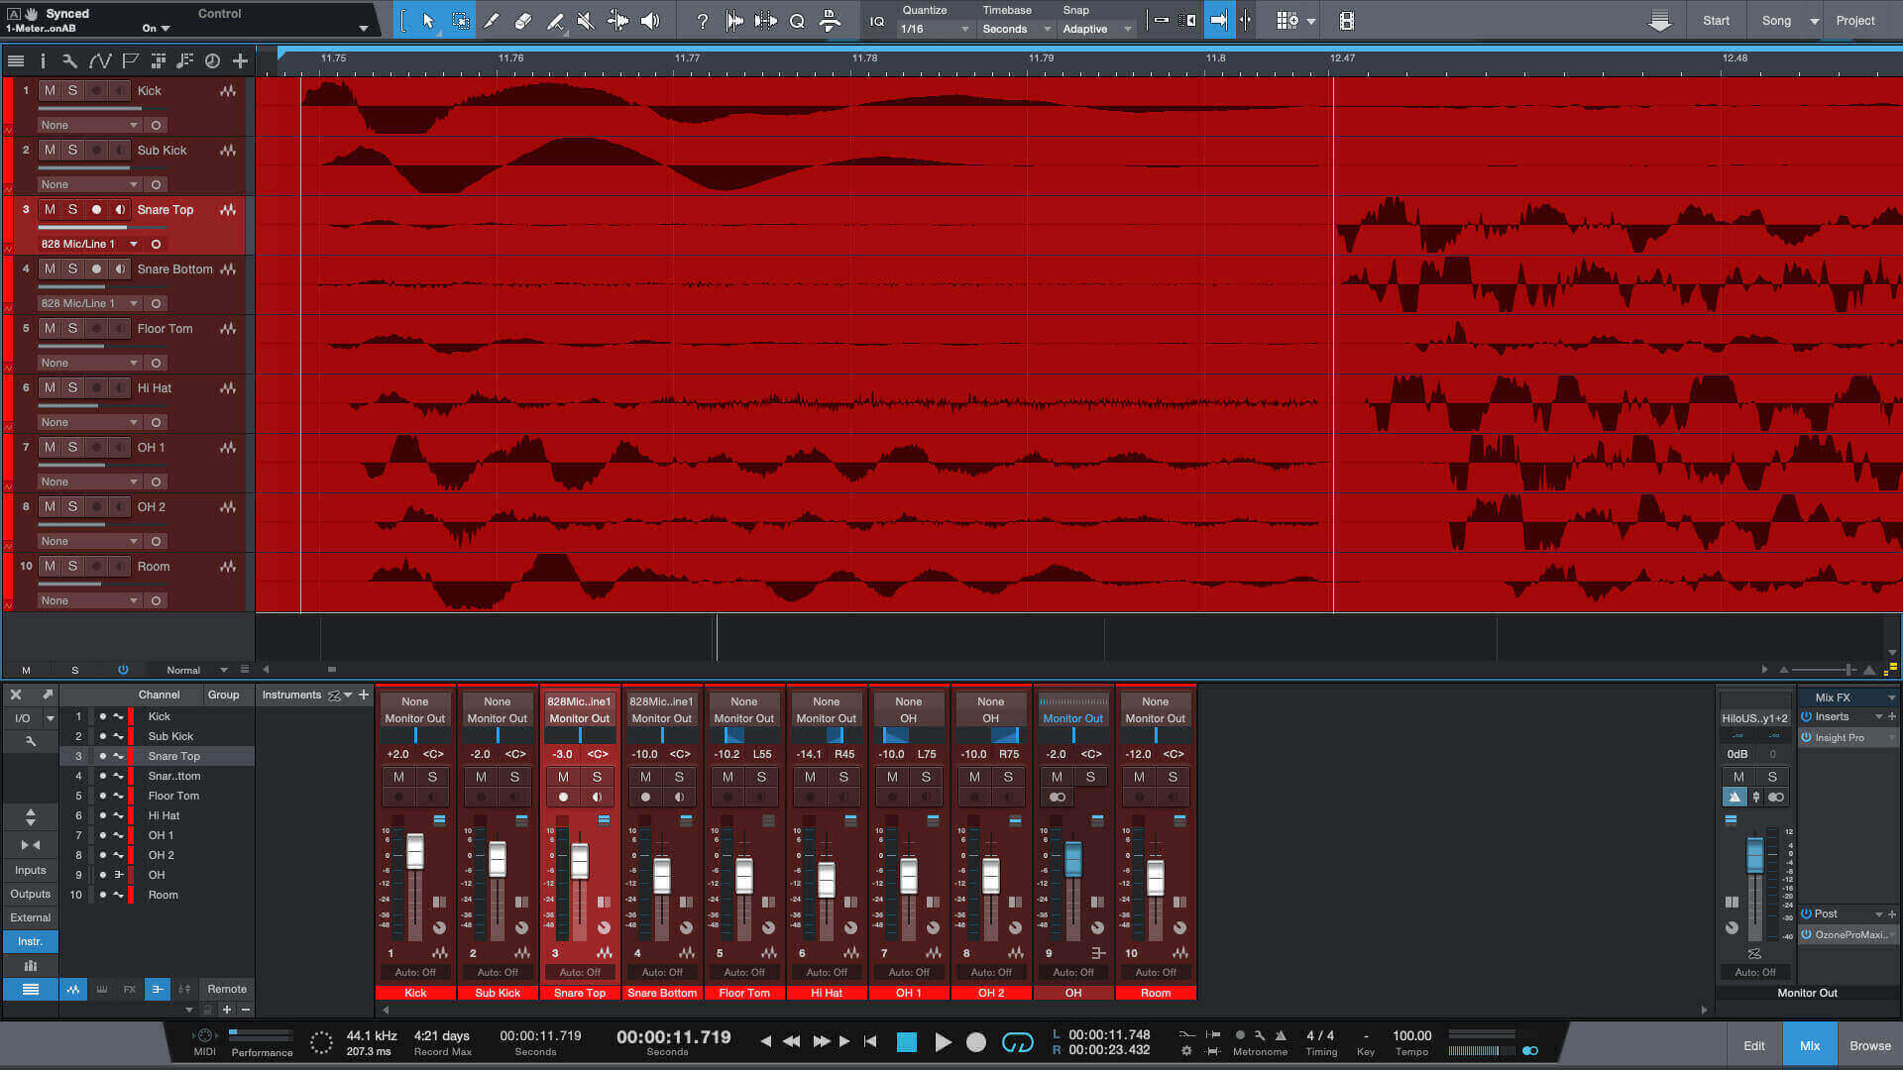This screenshot has width=1903, height=1070.
Task: Open the wrench track options icon
Action: [x=69, y=60]
